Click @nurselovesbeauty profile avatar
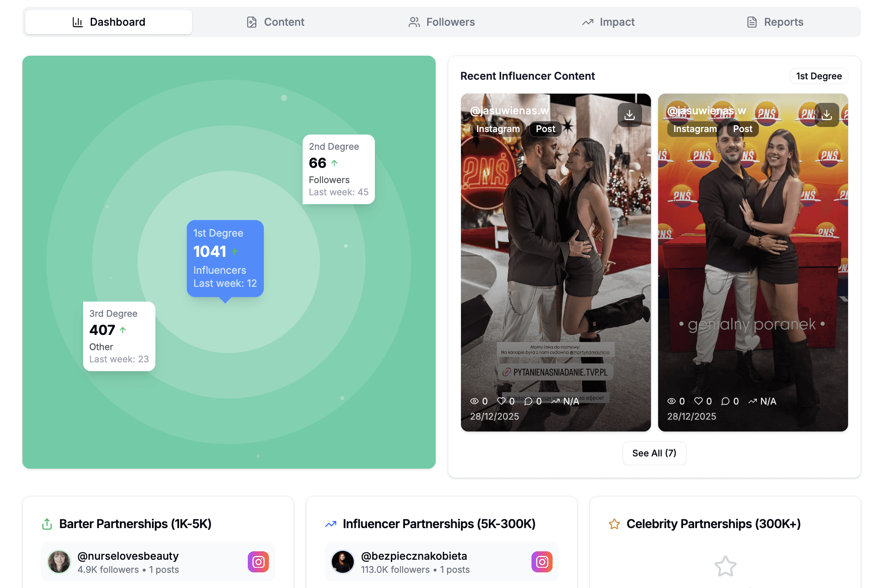This screenshot has width=873, height=588. click(x=59, y=562)
